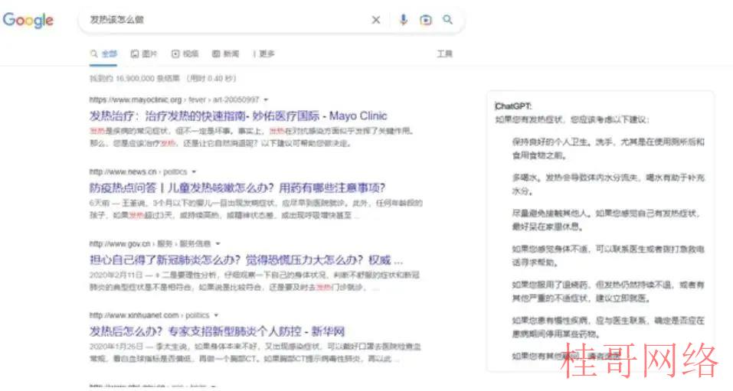Start voice search with the microphone icon

pos(404,20)
